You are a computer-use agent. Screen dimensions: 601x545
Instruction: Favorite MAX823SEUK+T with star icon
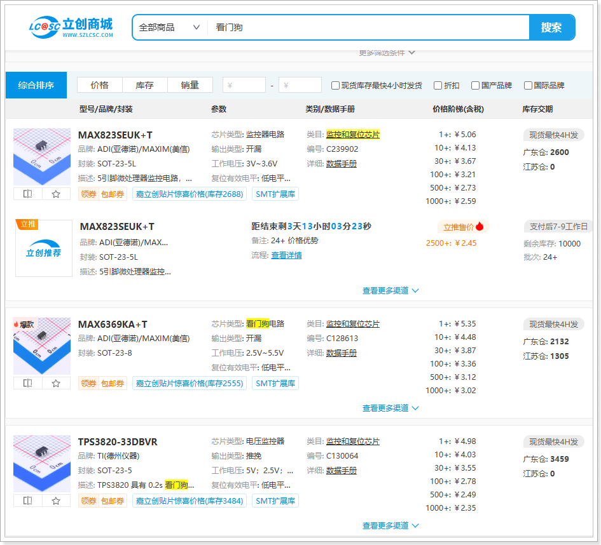(56, 194)
